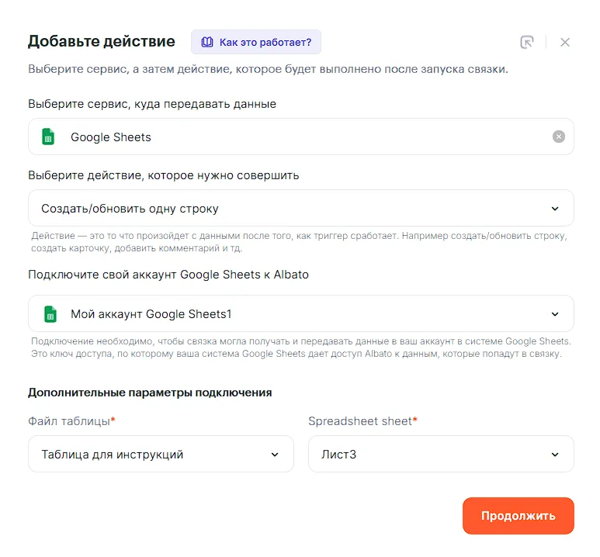Click the book icon in help button
Image resolution: width=600 pixels, height=557 pixels.
(207, 42)
